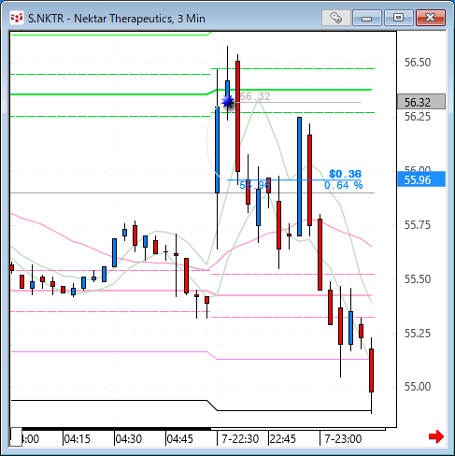Click the 04:45 time axis label
This screenshot has height=456, width=455.
click(179, 439)
